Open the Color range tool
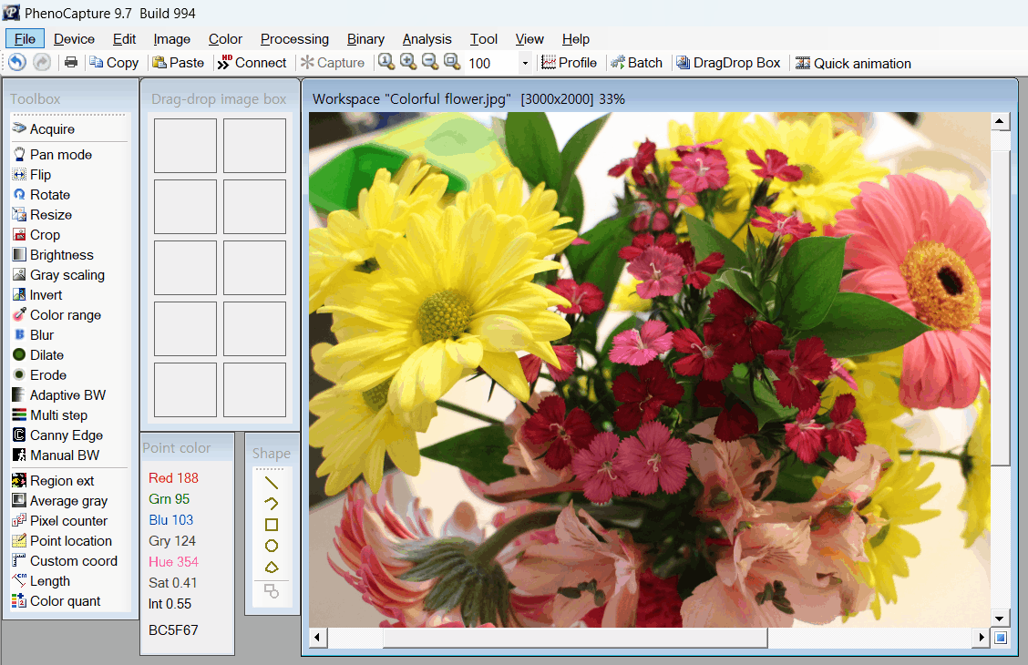 click(x=65, y=315)
